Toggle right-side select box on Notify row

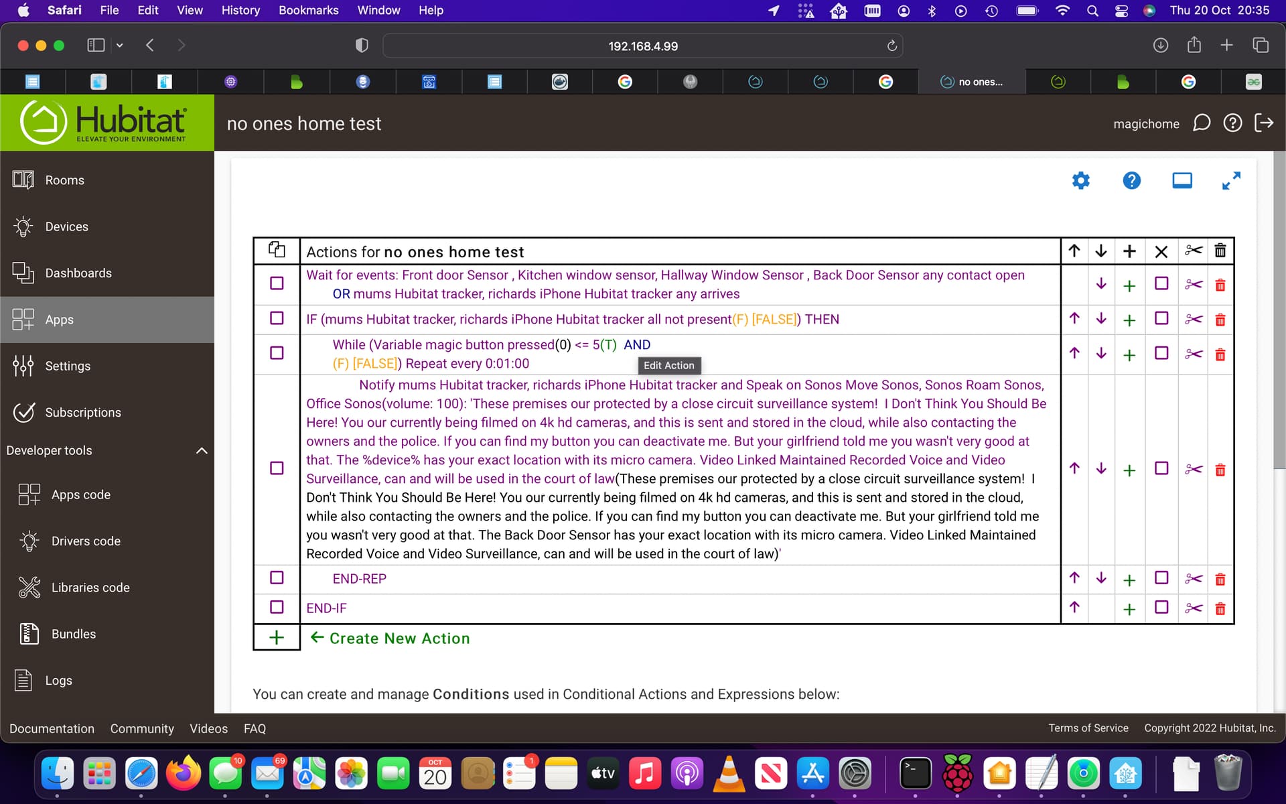[1161, 468]
